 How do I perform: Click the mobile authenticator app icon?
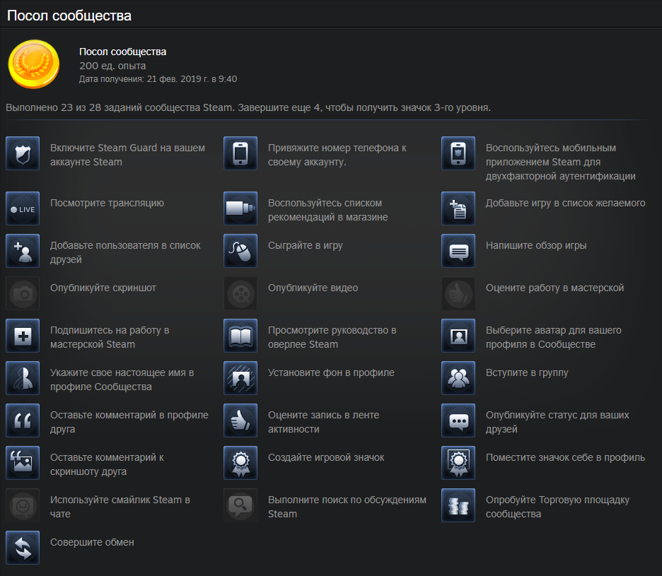pyautogui.click(x=458, y=153)
